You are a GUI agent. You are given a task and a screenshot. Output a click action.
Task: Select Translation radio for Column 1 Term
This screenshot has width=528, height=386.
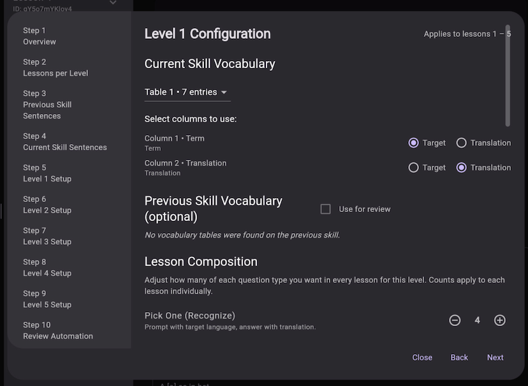click(462, 143)
